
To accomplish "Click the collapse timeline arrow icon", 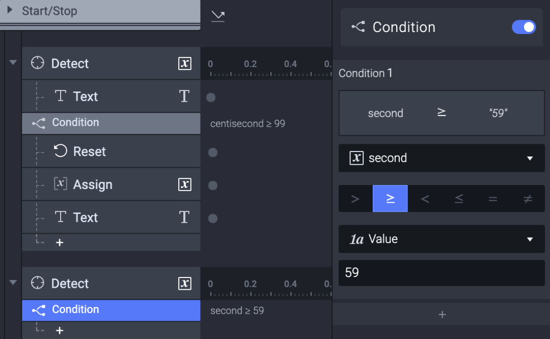I will [218, 16].
